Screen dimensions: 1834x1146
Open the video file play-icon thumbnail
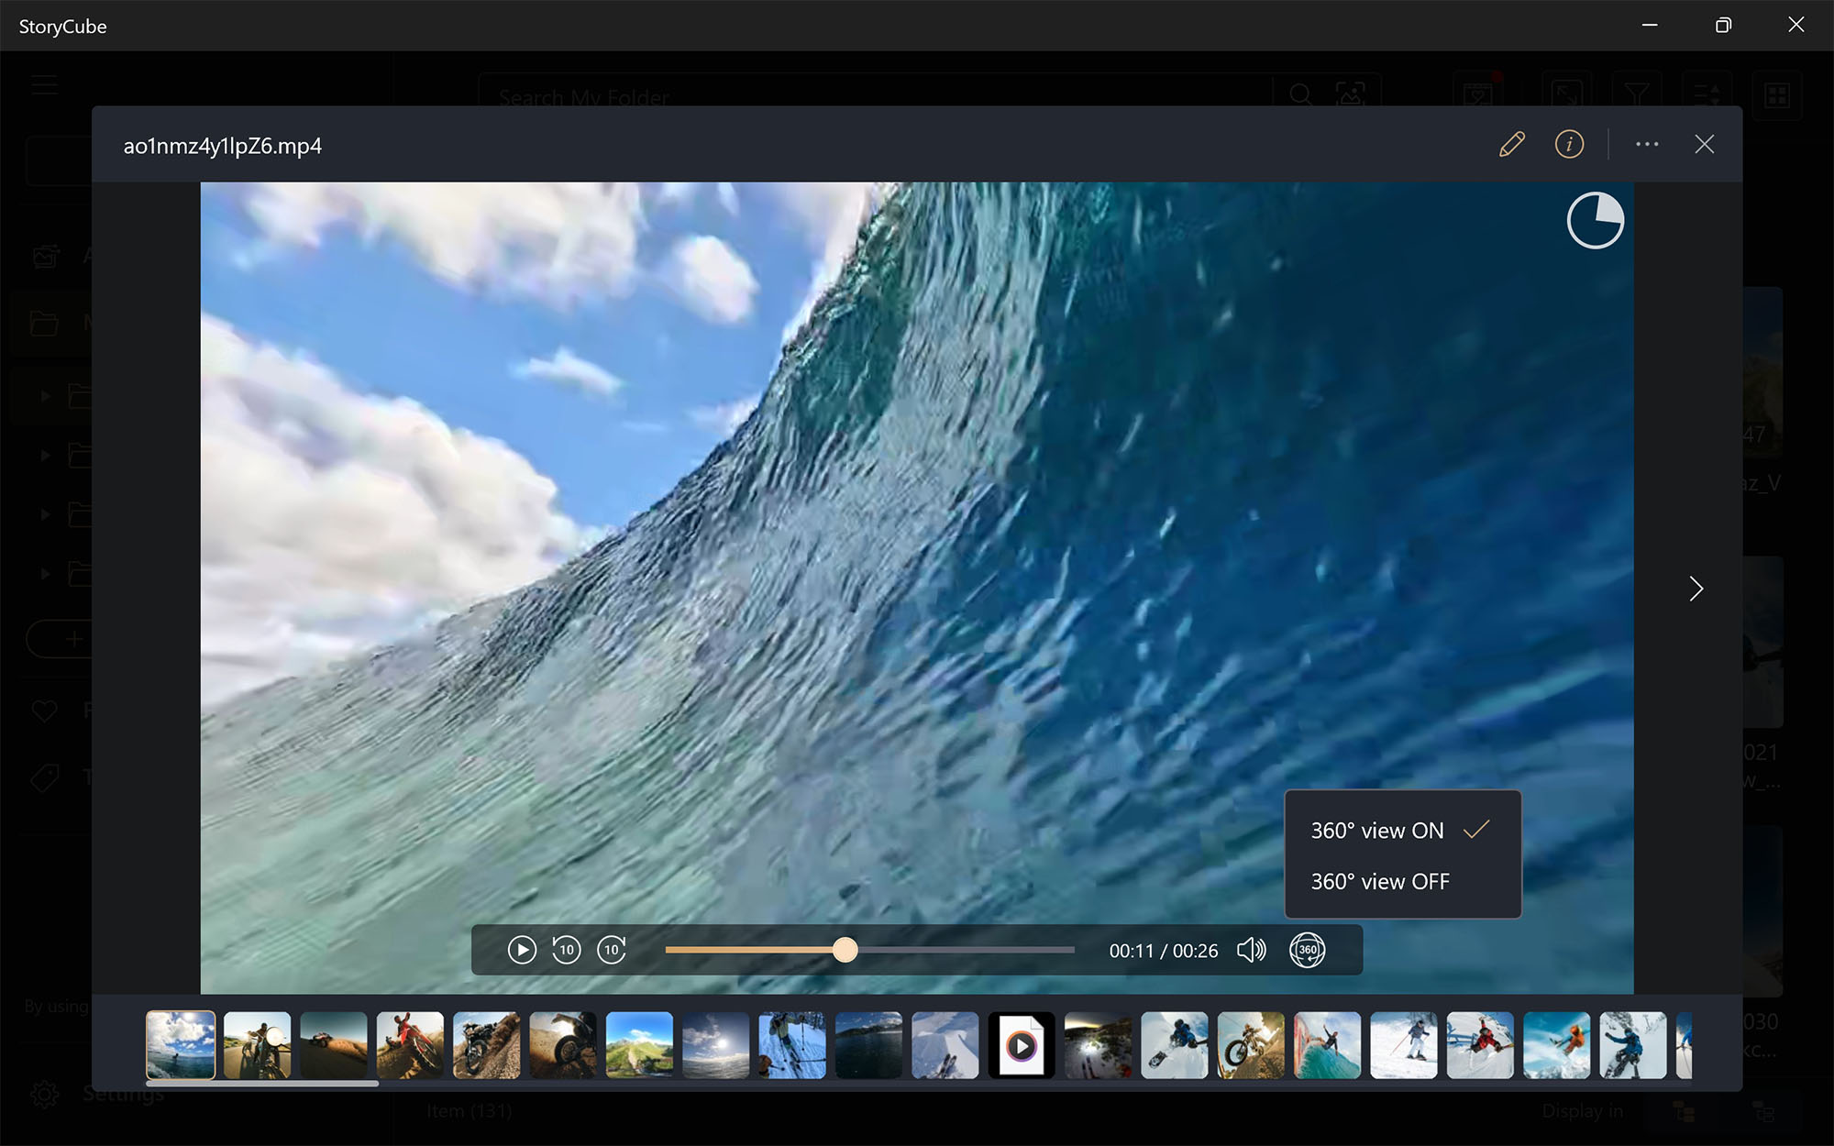point(1022,1045)
